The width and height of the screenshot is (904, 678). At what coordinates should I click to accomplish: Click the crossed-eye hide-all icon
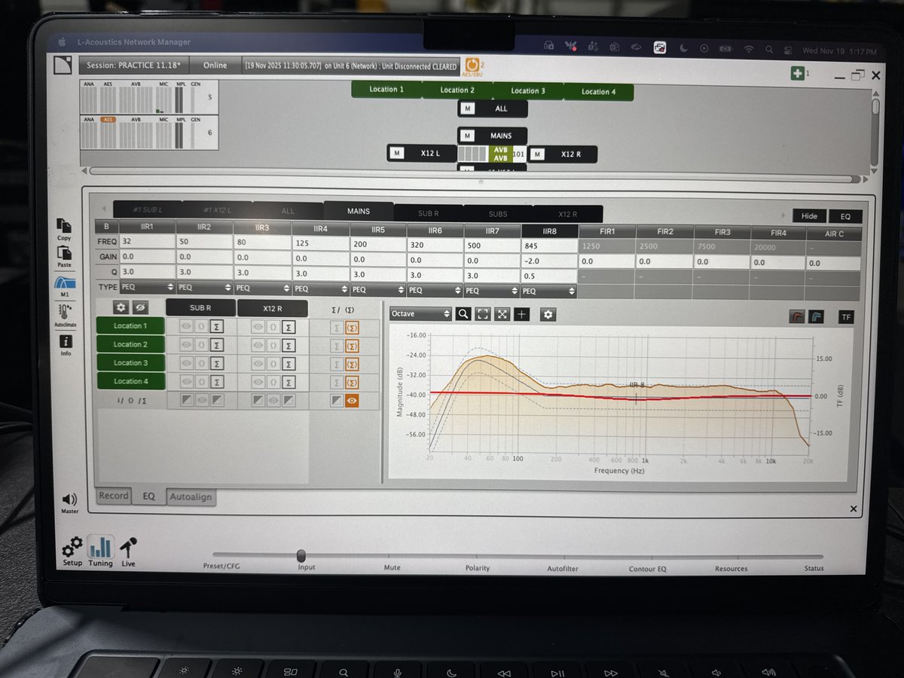[x=139, y=307]
